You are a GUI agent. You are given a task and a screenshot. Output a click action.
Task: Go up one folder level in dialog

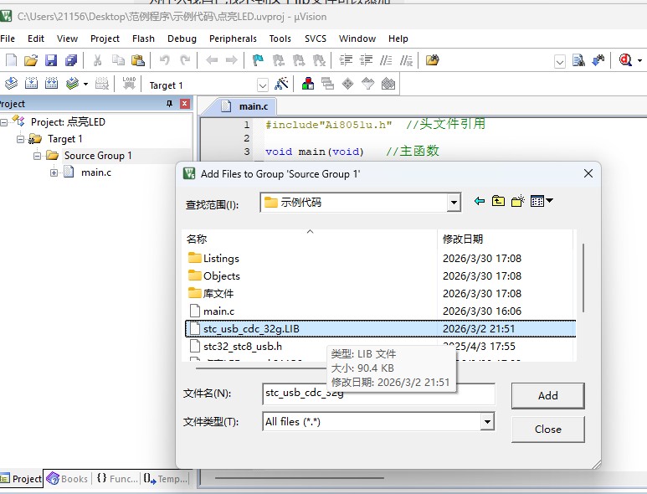coord(499,201)
